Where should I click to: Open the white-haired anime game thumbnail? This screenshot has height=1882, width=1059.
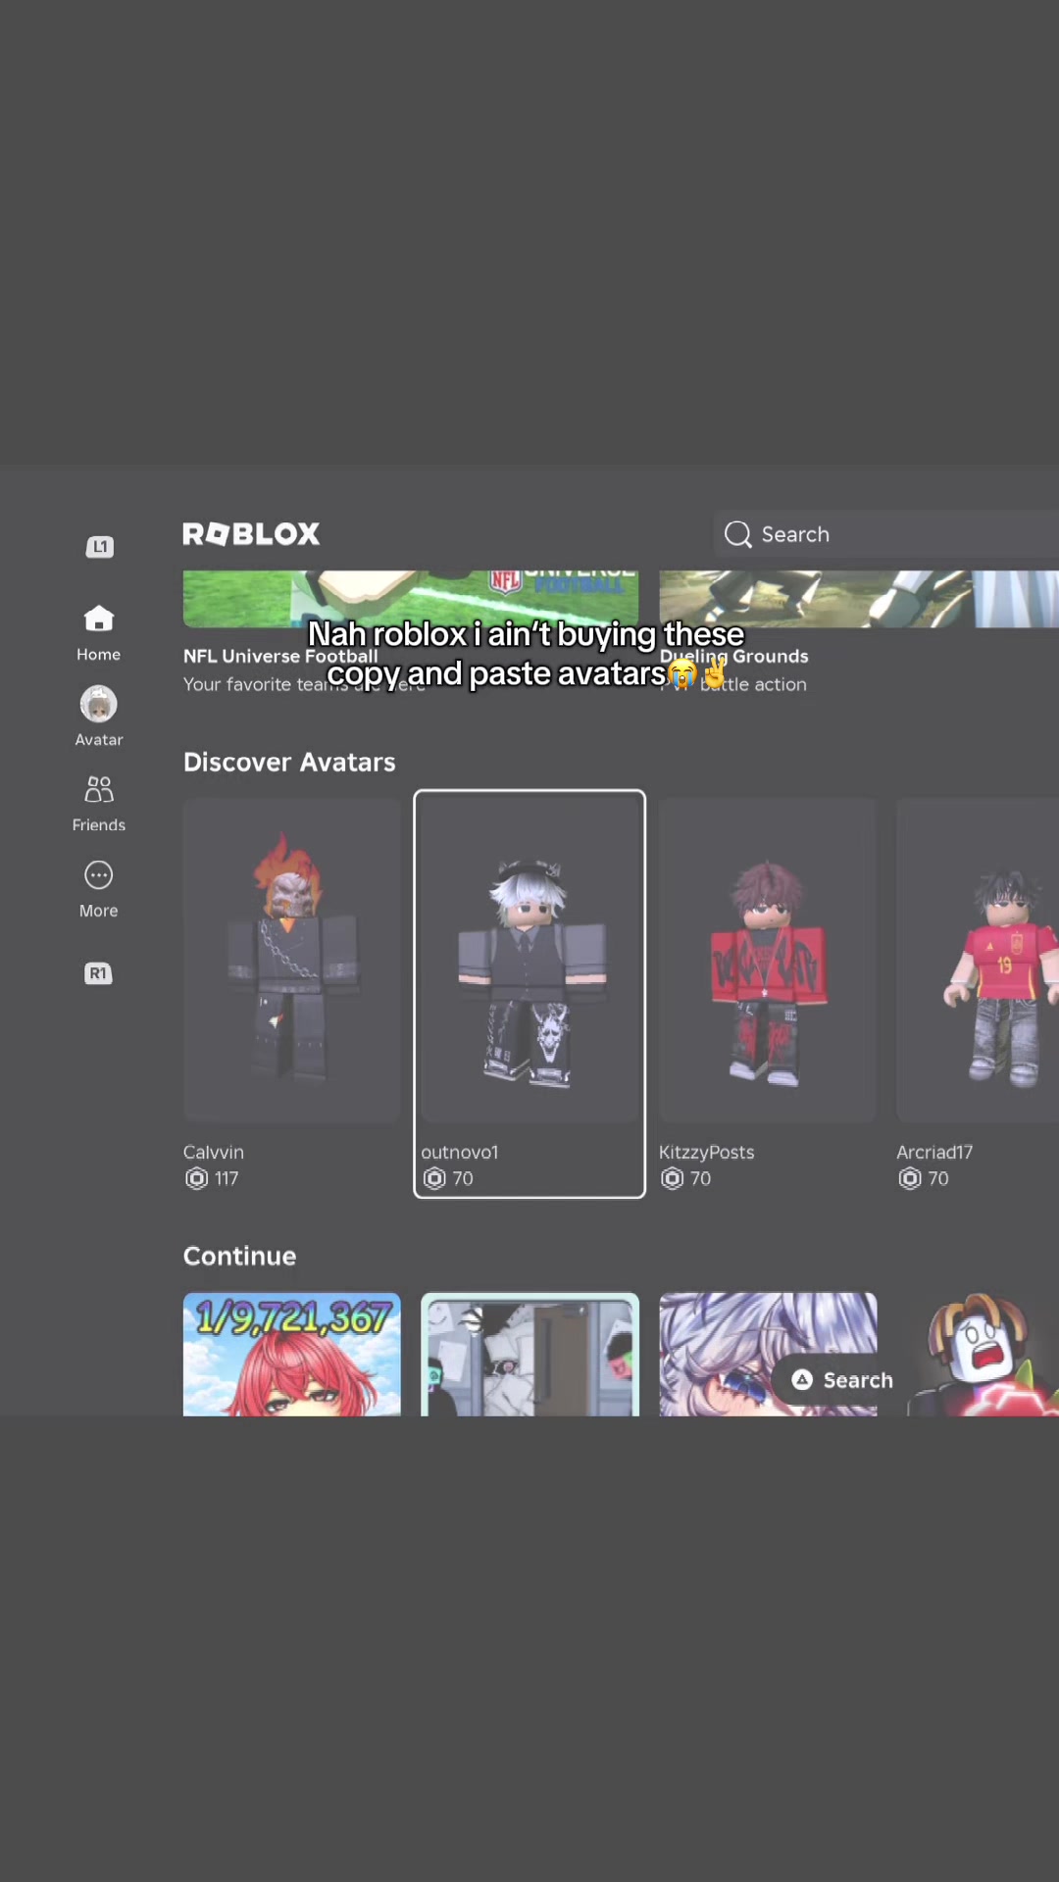pyautogui.click(x=768, y=1354)
